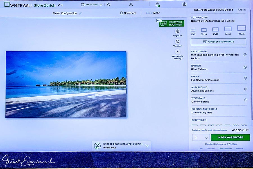Open the shopping bag cart icon

(x=157, y=5)
